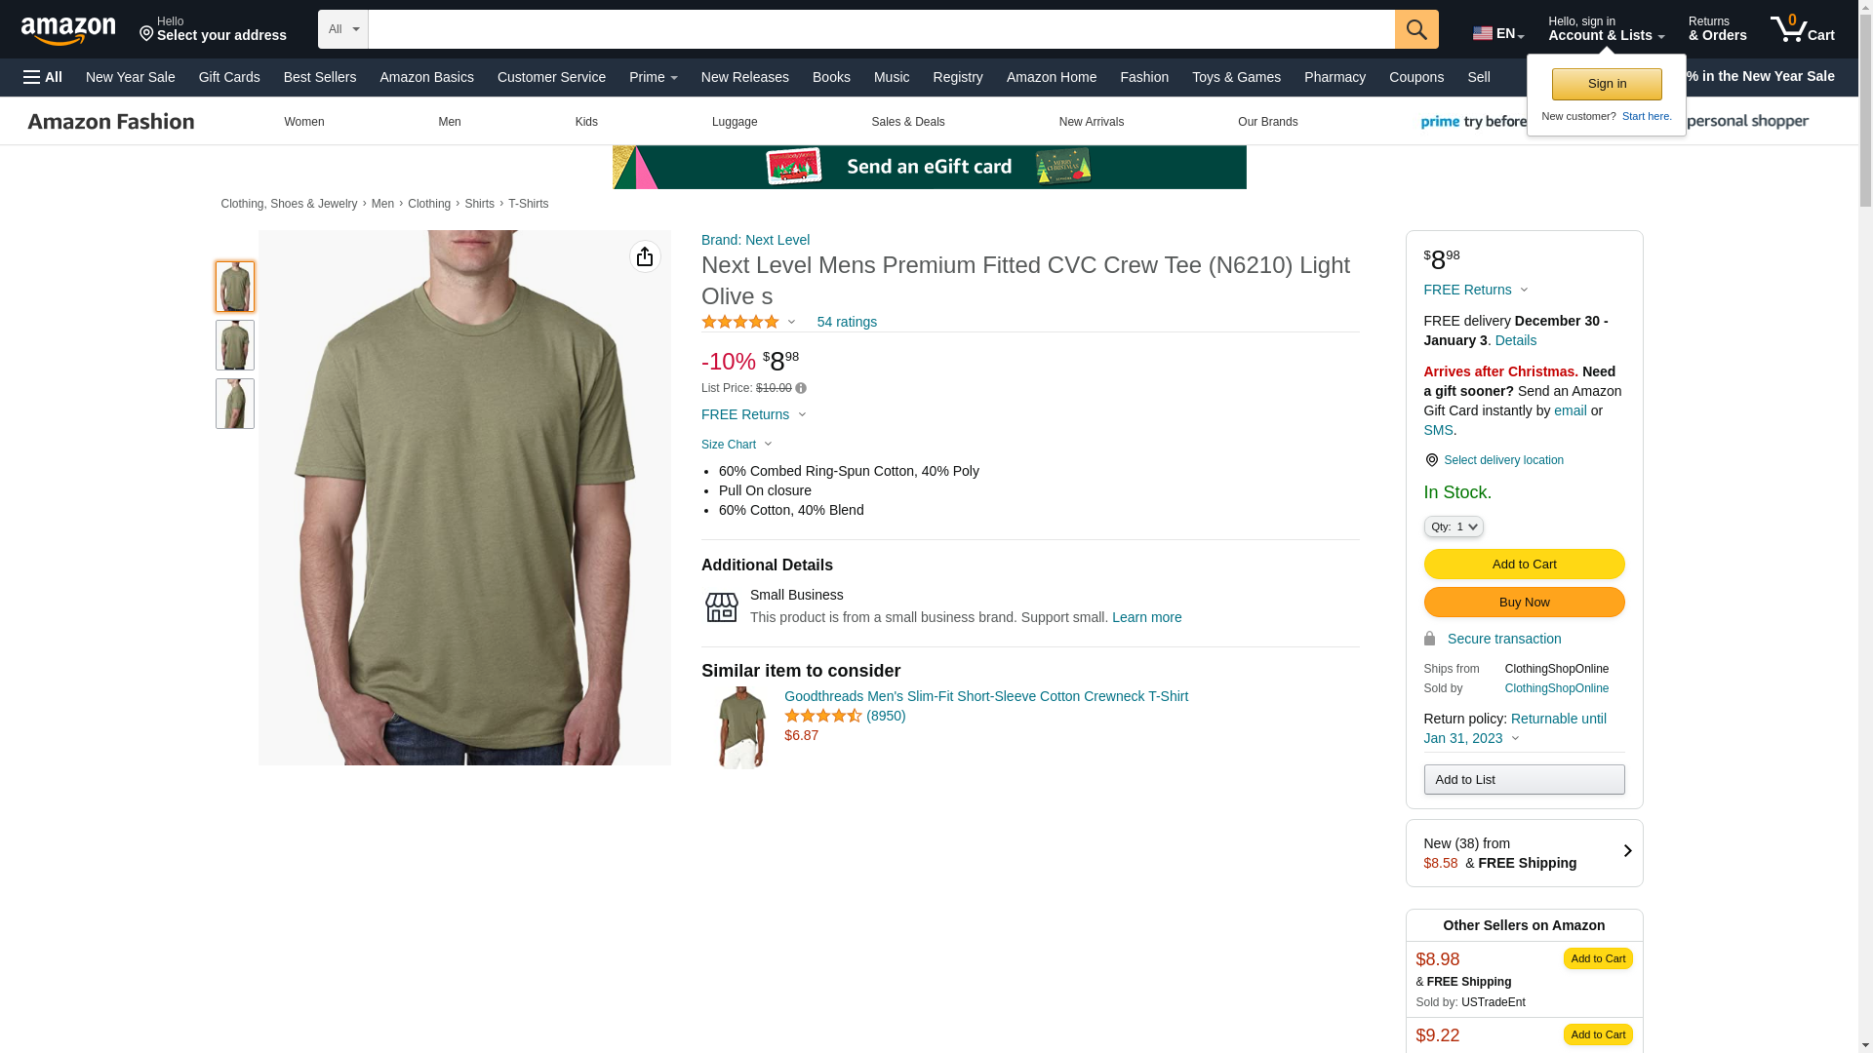Click the Amazon logo home icon
The image size is (1873, 1053).
[68, 31]
